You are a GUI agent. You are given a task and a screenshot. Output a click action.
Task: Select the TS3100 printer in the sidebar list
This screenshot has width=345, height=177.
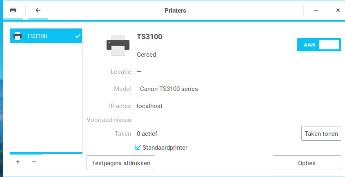coord(46,36)
